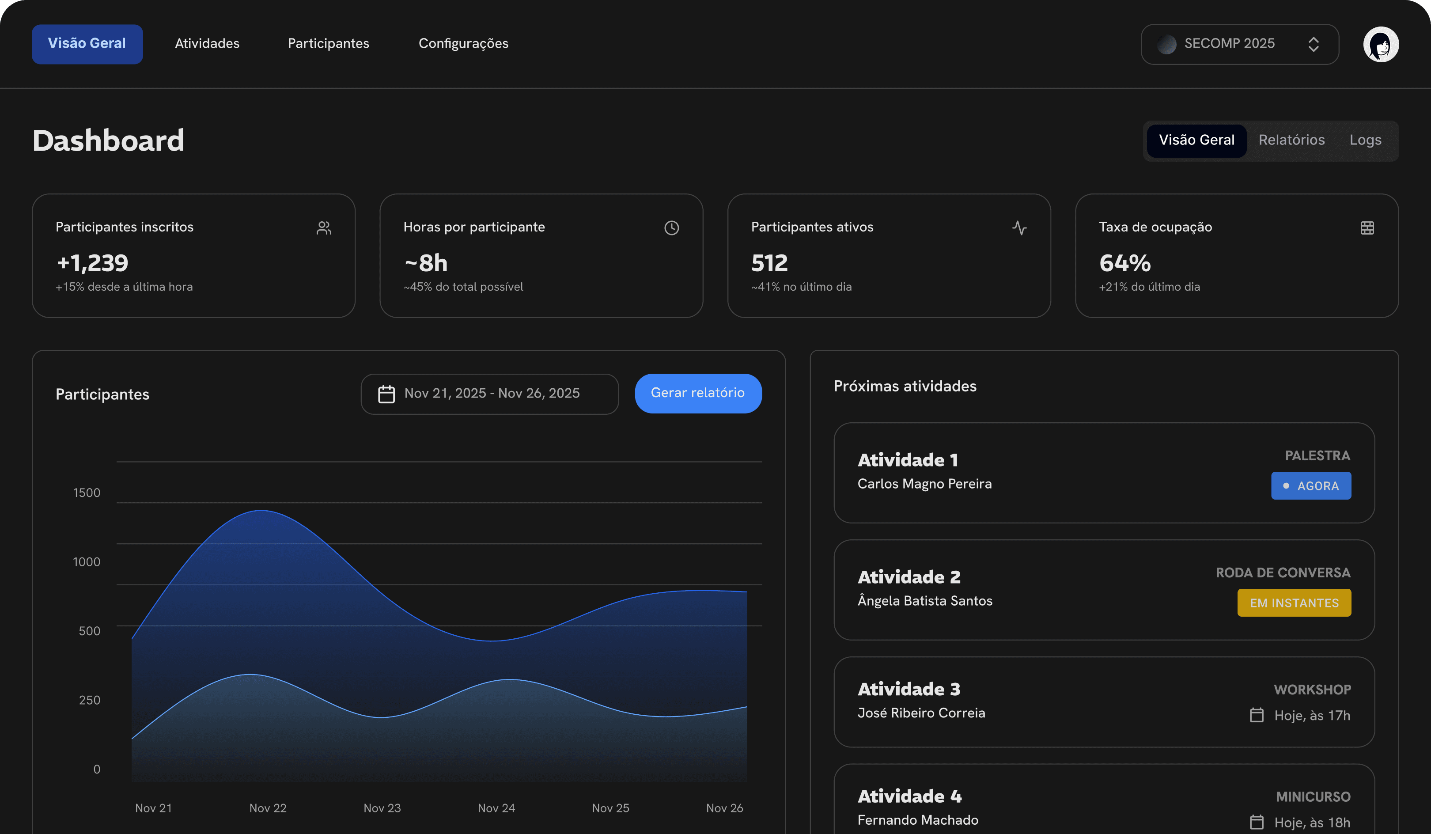Click the calendar icon beside Hoje, às 17h
1431x834 pixels.
(1257, 715)
